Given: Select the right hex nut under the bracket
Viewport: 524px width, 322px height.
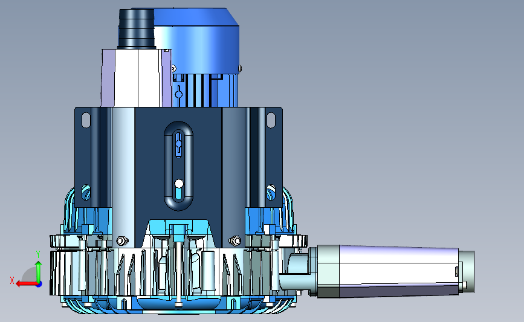Looking at the screenshot, I should coord(235,240).
